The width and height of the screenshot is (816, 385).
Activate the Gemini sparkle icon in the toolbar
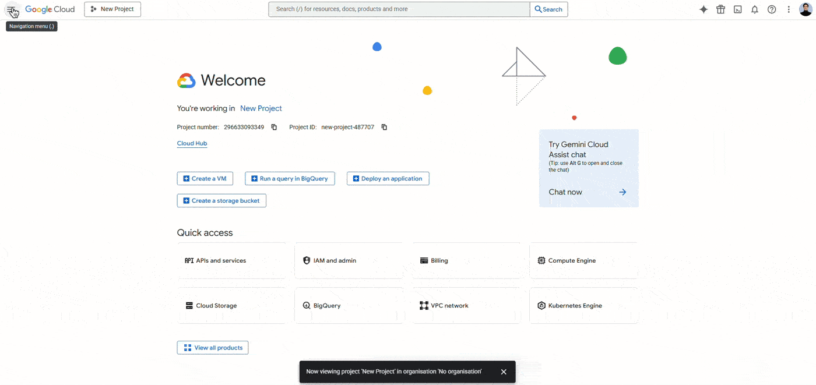pos(704,9)
